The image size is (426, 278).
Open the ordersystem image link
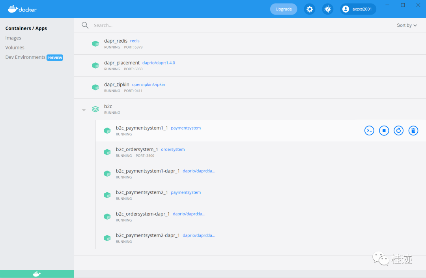tap(173, 149)
